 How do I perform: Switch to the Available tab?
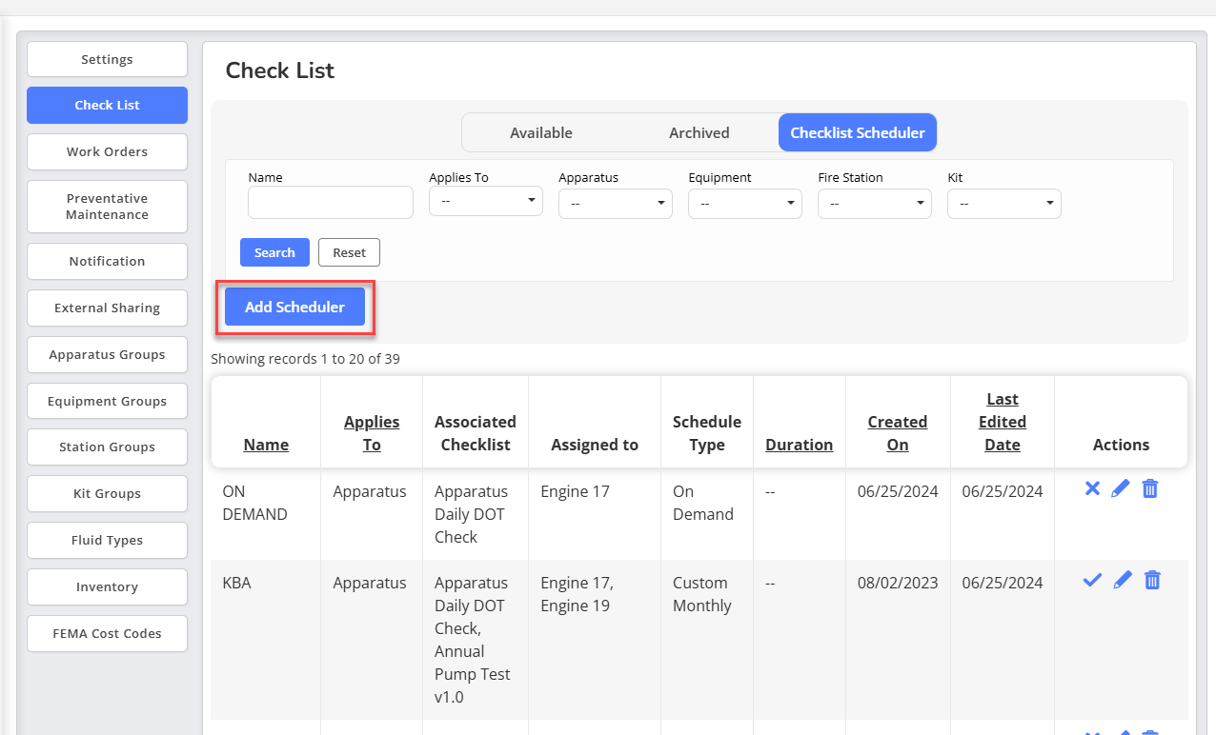(x=541, y=133)
